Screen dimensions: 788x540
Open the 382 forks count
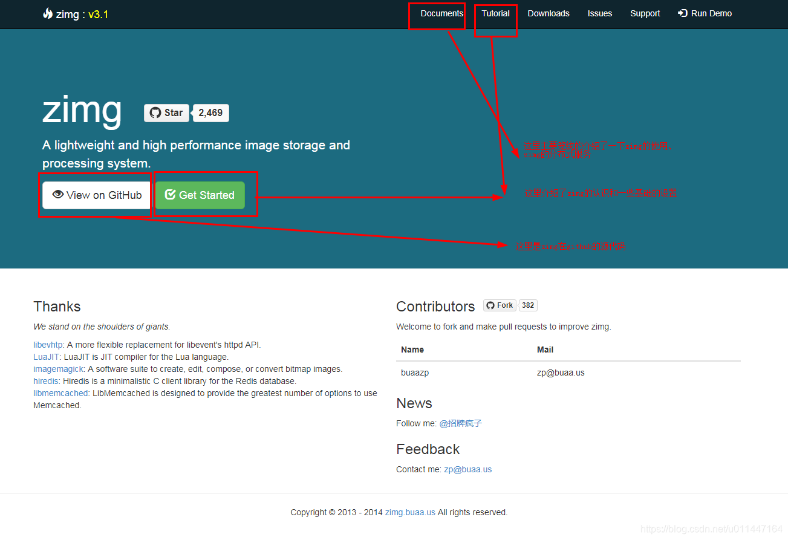tap(528, 305)
